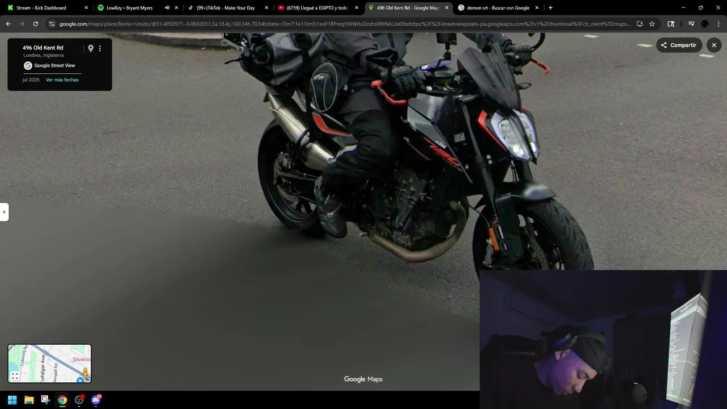The height and width of the screenshot is (409, 727).
Task: Open the Google Lens search icon in toolbar
Action: pos(671,24)
